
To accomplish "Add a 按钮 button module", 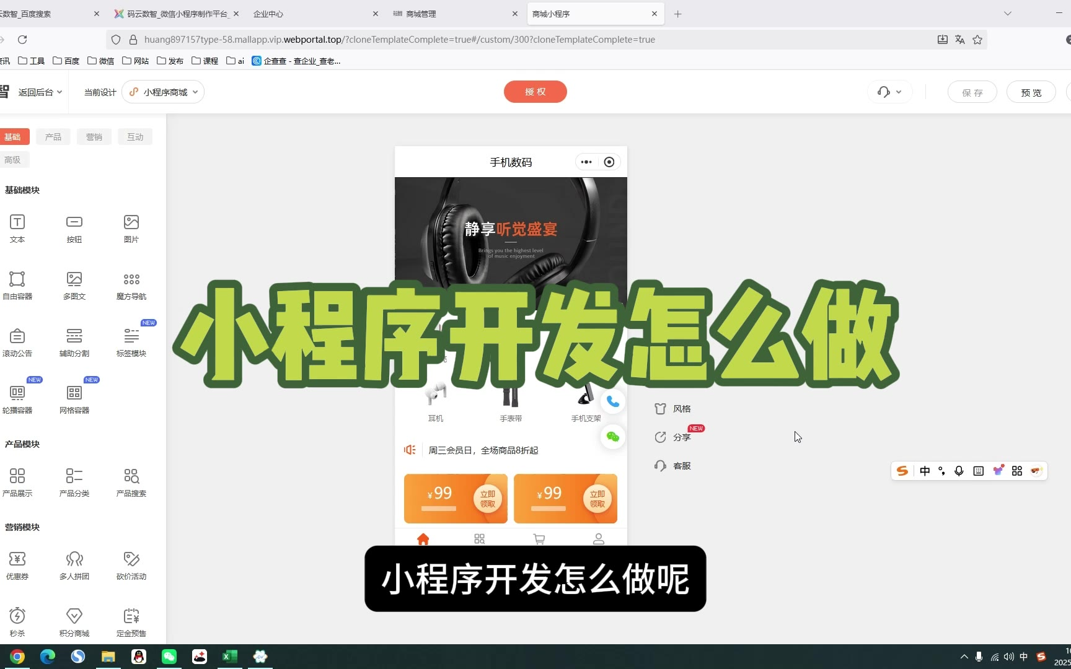I will 74,228.
